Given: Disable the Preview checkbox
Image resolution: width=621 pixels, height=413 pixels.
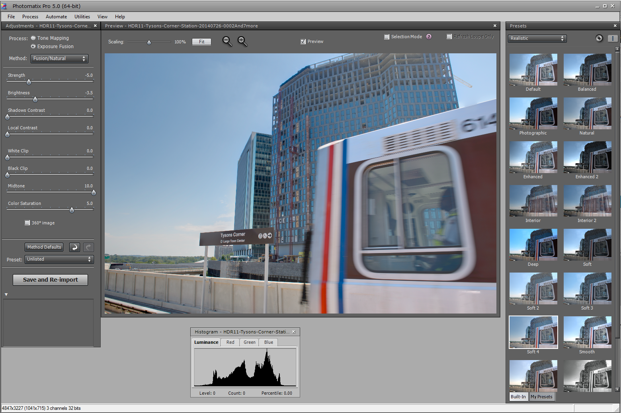Looking at the screenshot, I should tap(303, 41).
